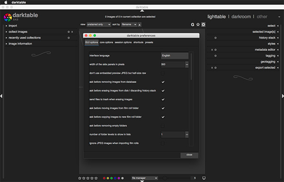Viewport: 284px width, 182px height.
Task: Click the G grouping icon
Action: [193, 25]
